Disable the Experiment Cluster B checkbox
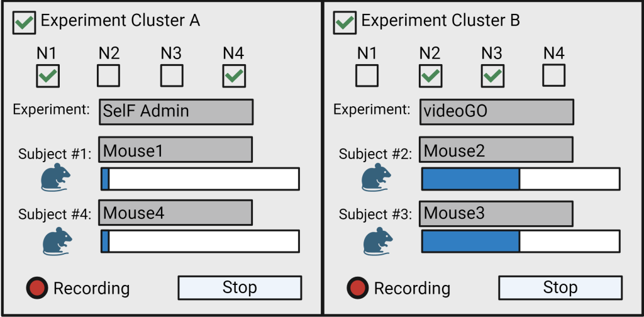This screenshot has width=644, height=317. pos(345,23)
